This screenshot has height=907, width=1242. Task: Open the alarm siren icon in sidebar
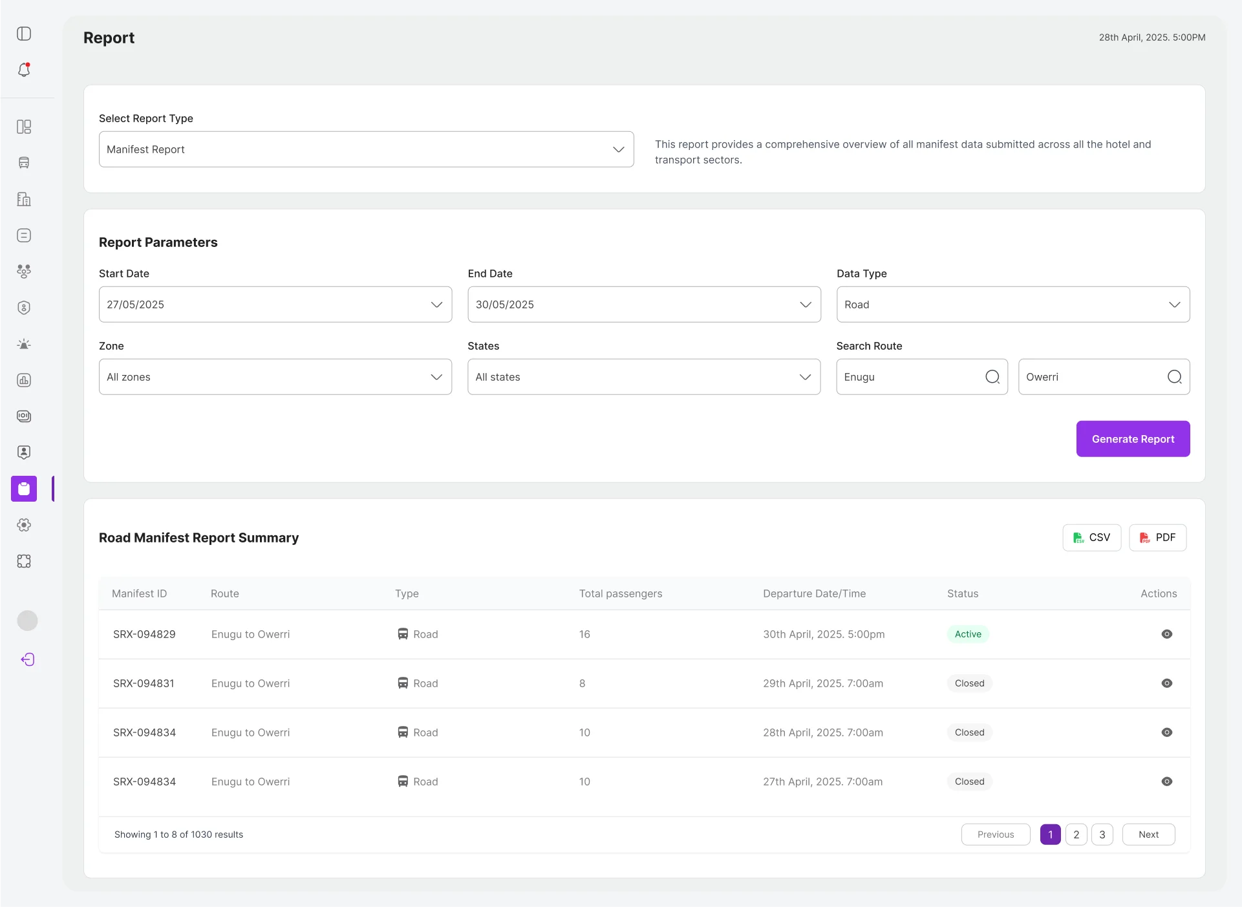[24, 344]
